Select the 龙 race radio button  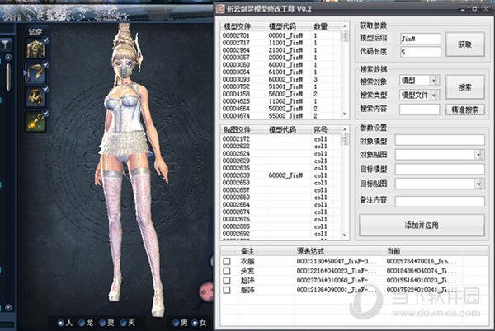point(82,323)
